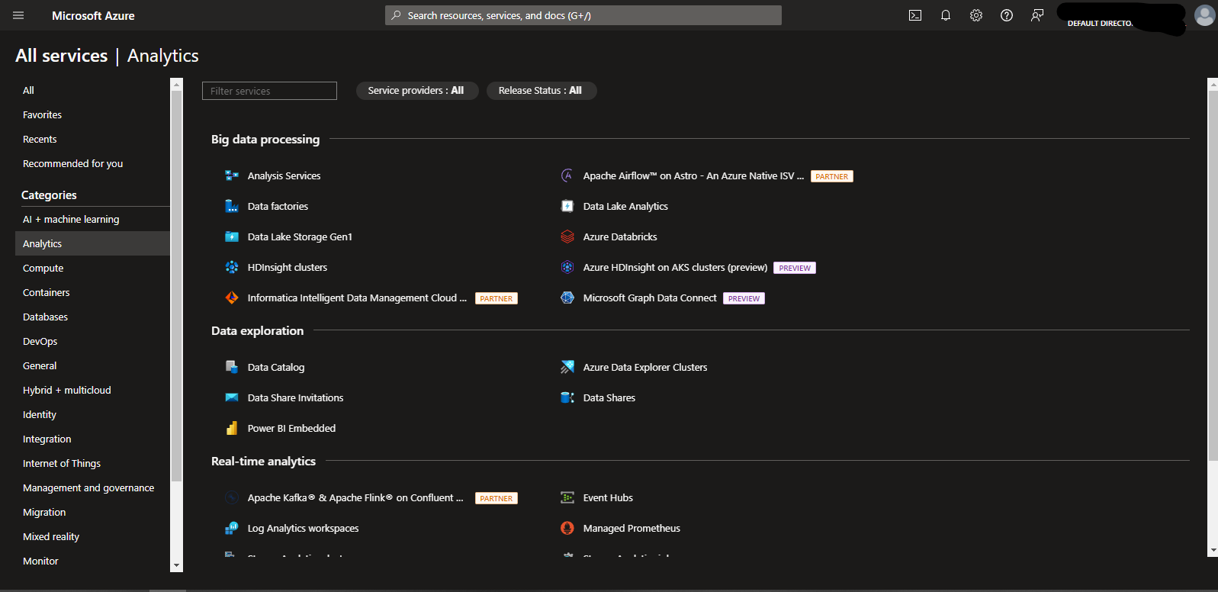This screenshot has width=1218, height=592.
Task: Go to Microsoft Azure home via logo text
Action: tap(93, 15)
